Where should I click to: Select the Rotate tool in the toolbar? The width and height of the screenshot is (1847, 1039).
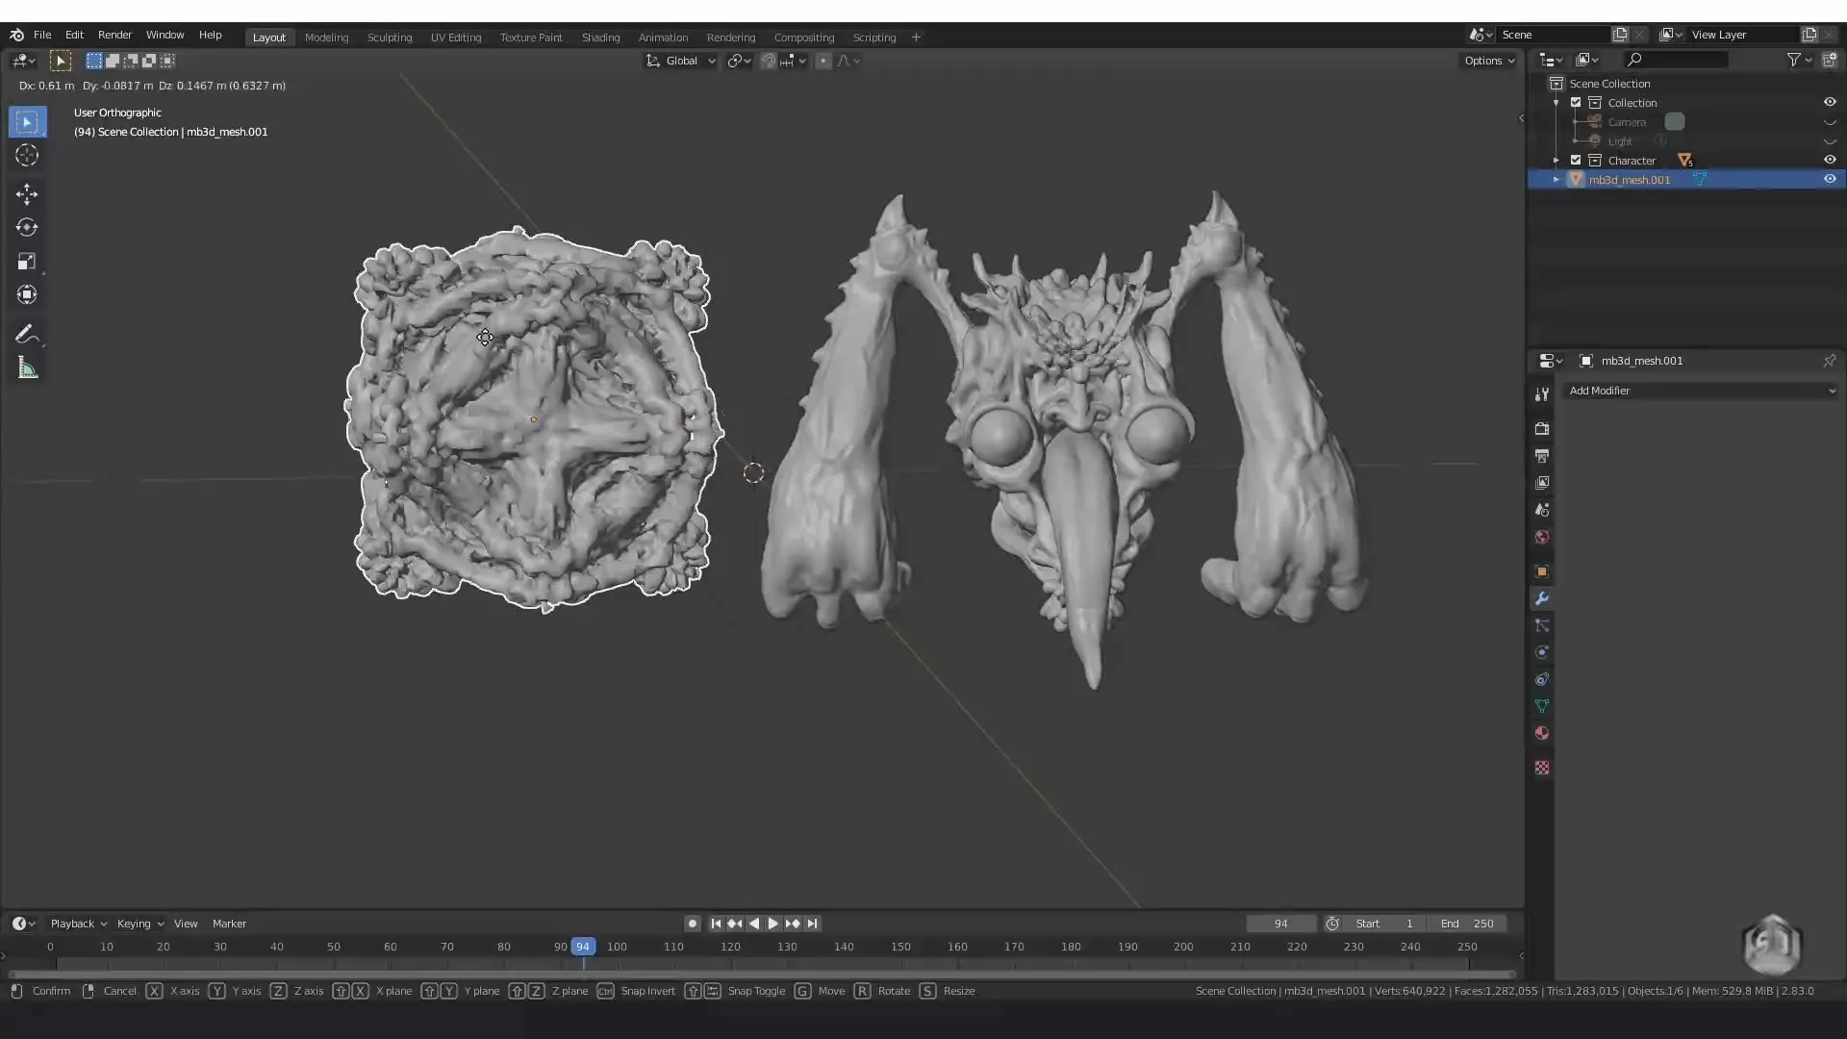click(26, 228)
